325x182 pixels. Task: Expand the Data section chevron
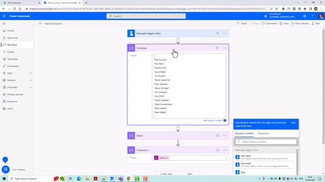pyautogui.click(x=30, y=73)
